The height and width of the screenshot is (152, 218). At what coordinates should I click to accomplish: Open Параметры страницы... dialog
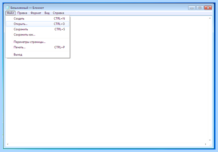[x=37, y=42]
